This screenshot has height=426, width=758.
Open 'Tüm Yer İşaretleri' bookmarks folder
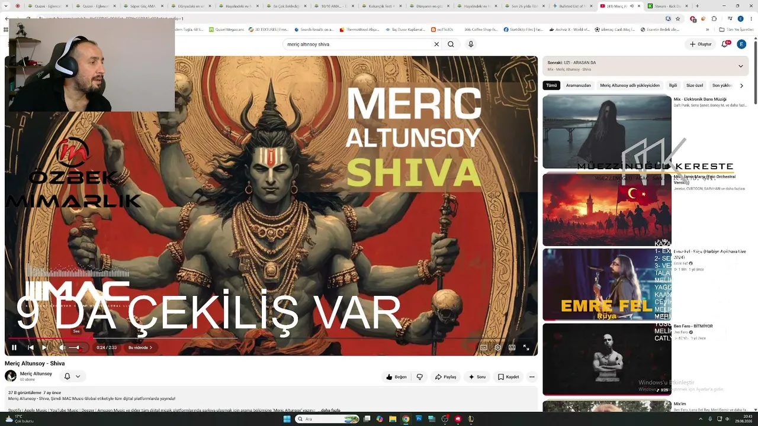[x=737, y=29]
